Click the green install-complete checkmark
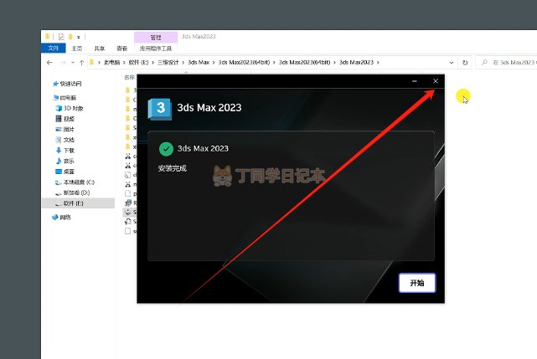Screen dimensions: 537x359 [x=166, y=149]
